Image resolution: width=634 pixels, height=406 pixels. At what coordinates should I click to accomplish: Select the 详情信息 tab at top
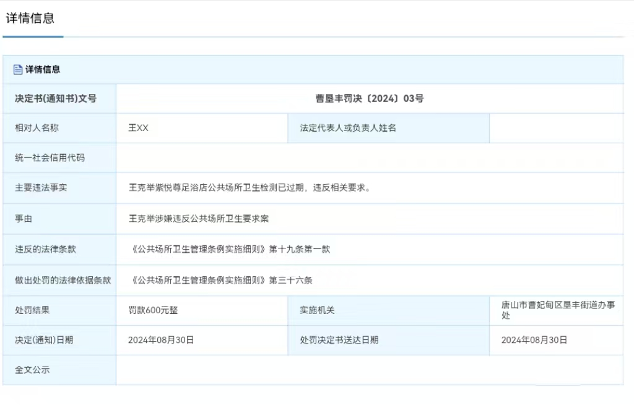pos(30,18)
